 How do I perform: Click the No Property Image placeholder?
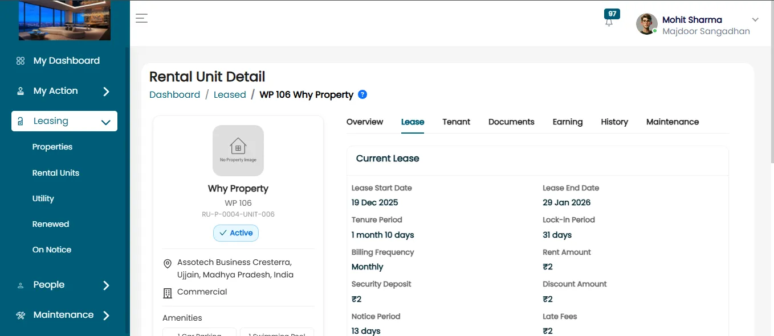pyautogui.click(x=238, y=151)
